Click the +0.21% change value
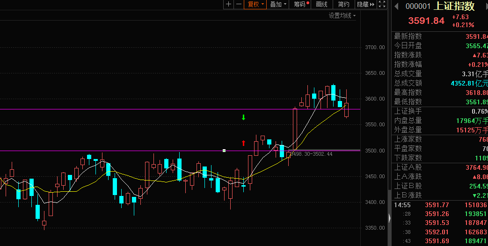 (x=463, y=25)
